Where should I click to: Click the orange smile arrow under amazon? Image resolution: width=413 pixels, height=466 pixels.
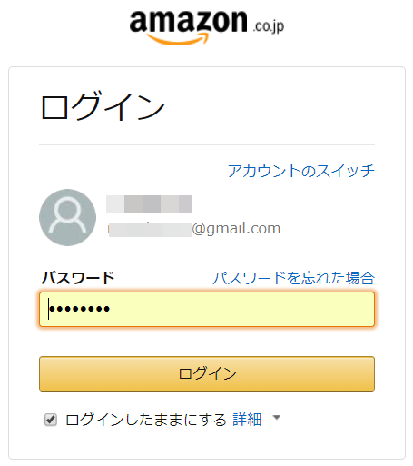(x=178, y=39)
